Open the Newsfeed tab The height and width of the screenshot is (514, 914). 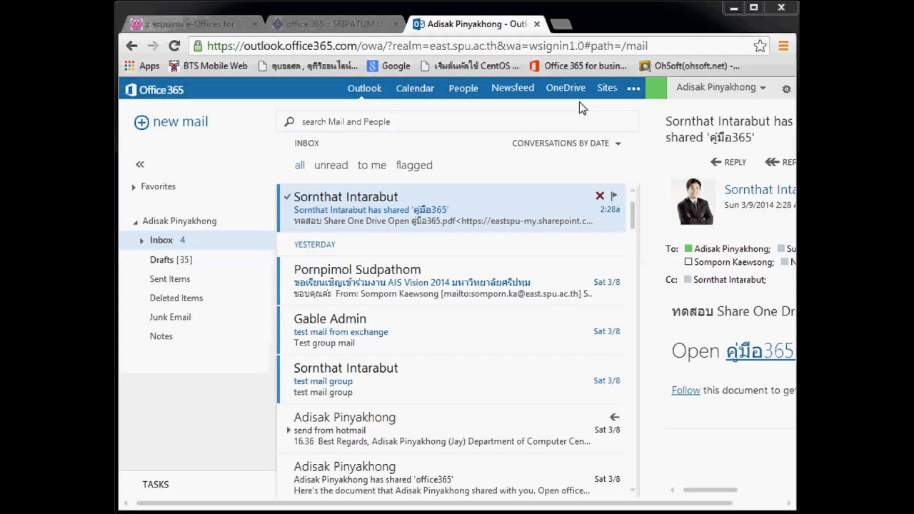513,88
